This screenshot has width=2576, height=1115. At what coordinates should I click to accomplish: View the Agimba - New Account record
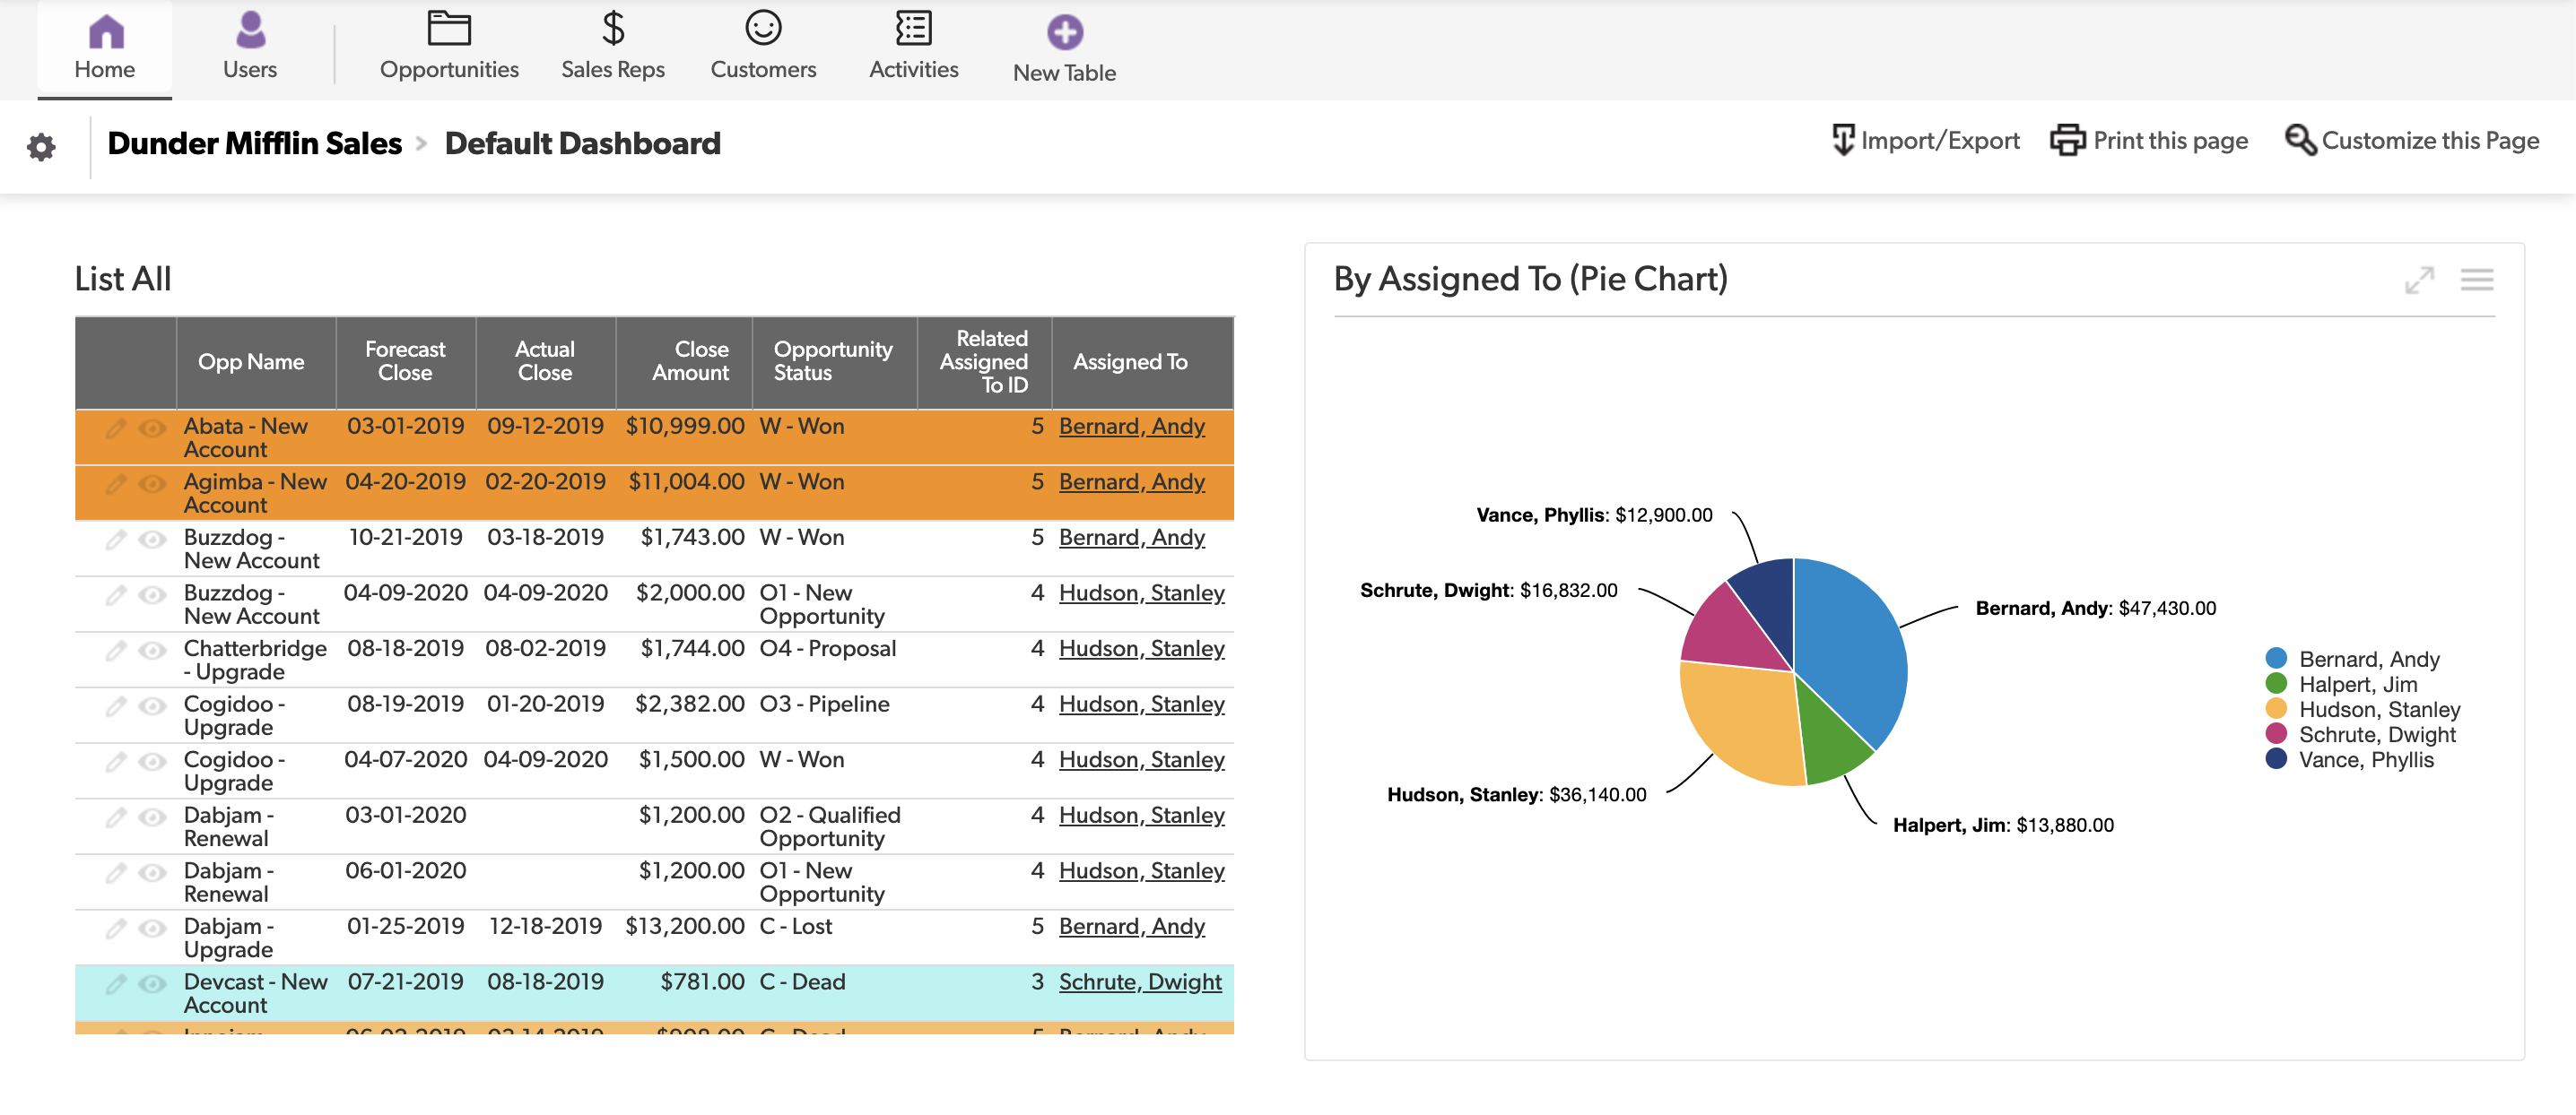pos(152,484)
